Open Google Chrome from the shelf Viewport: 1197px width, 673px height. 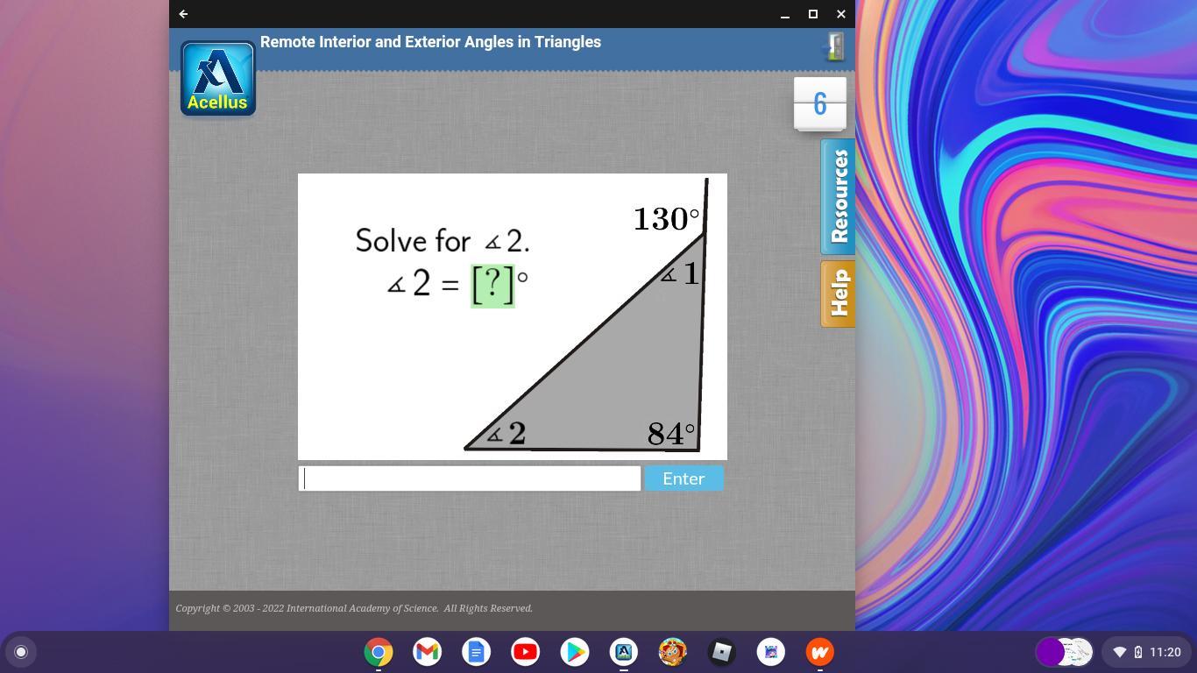click(x=379, y=652)
